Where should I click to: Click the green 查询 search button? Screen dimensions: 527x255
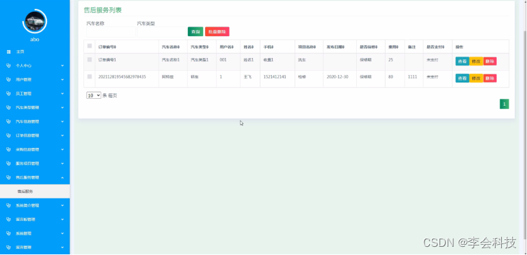tap(195, 31)
